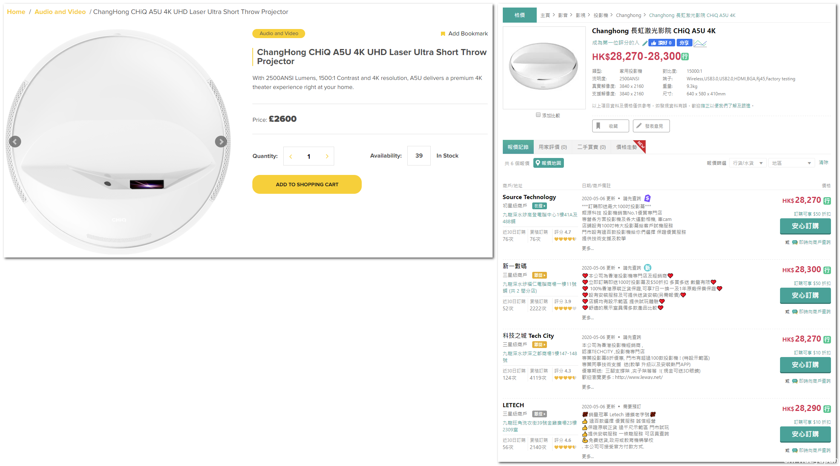Open the quotation map pin button

coord(548,163)
